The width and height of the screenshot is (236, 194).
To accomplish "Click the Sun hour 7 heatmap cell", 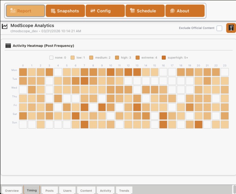I will (84, 125).
